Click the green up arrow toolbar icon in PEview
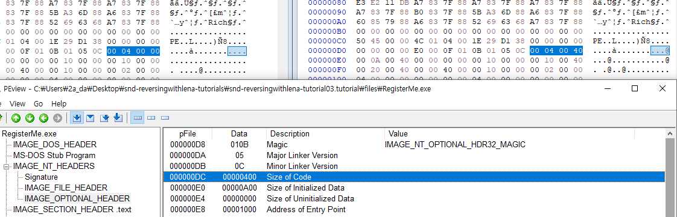677x217 pixels. click(16, 118)
